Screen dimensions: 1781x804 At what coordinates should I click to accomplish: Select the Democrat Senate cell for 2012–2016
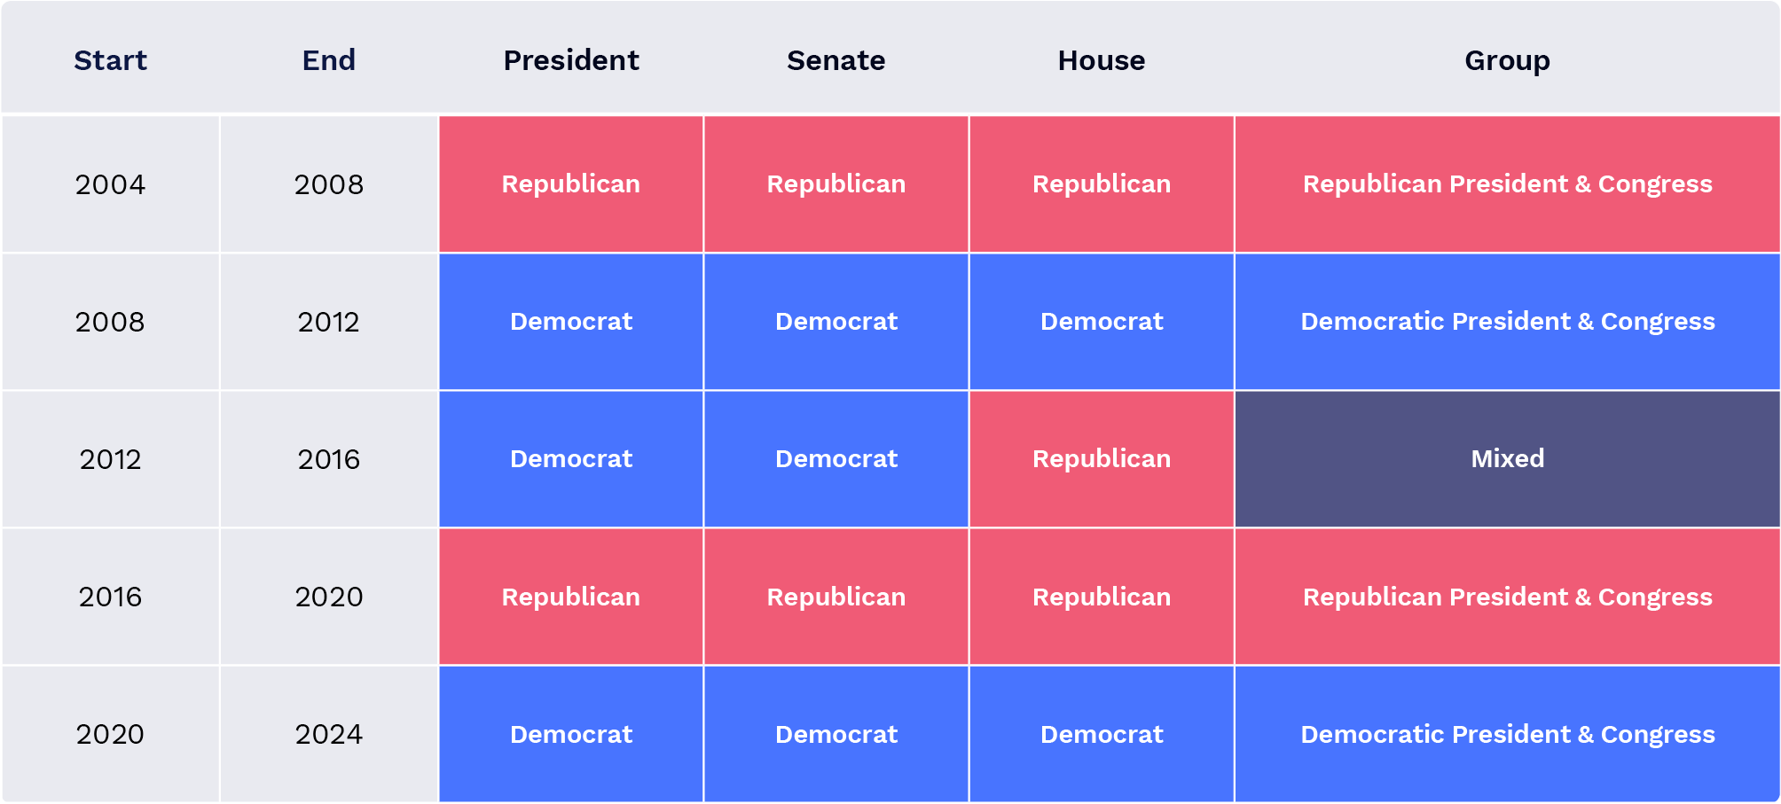coord(836,458)
